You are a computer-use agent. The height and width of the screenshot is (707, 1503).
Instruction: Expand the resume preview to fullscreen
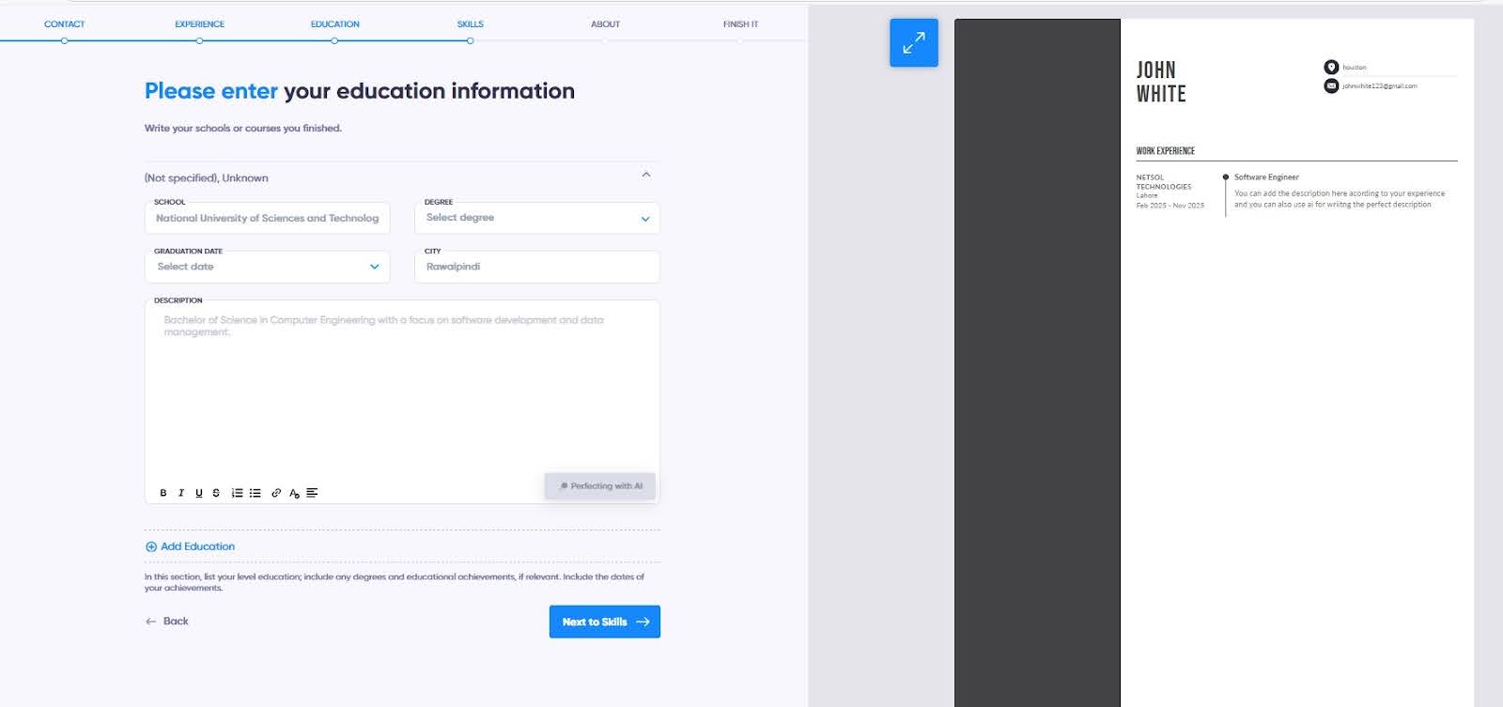914,43
